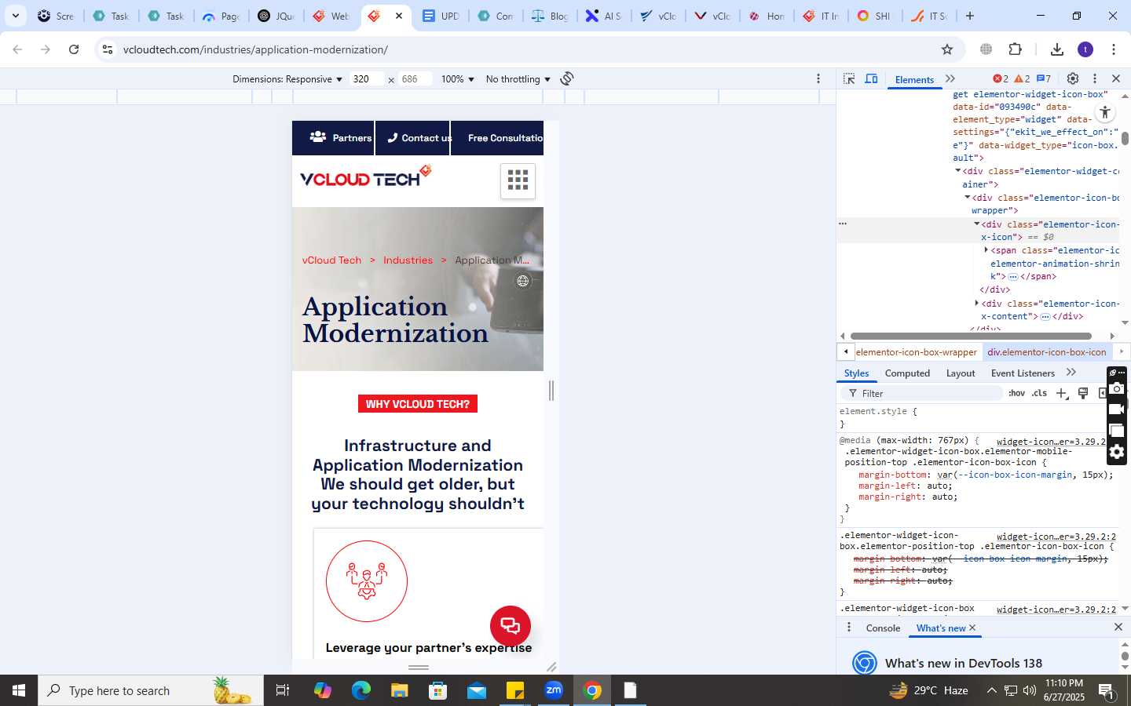
Task: Rotate the responsive viewport orientation
Action: 567,78
